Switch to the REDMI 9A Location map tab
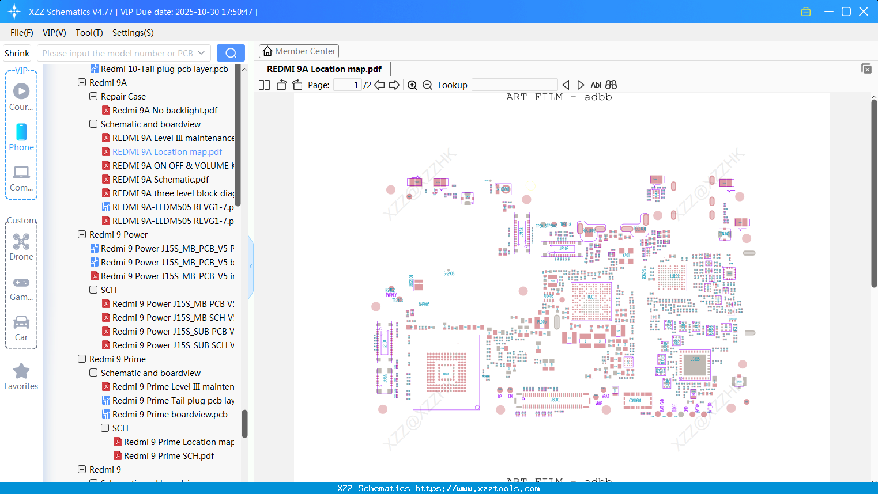878x494 pixels. [x=324, y=69]
